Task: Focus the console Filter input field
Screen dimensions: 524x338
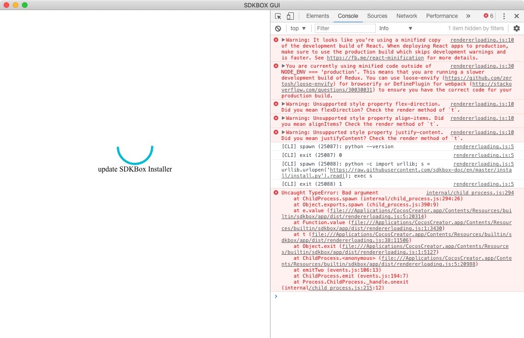Action: (x=345, y=28)
